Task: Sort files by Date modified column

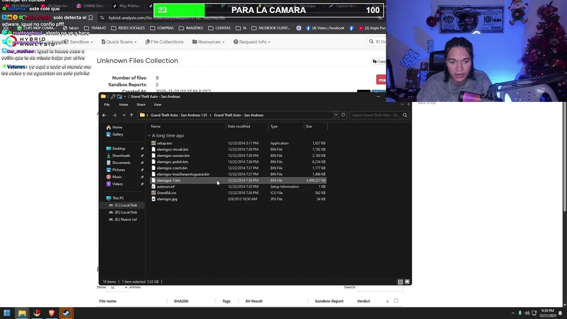Action: tap(248, 126)
